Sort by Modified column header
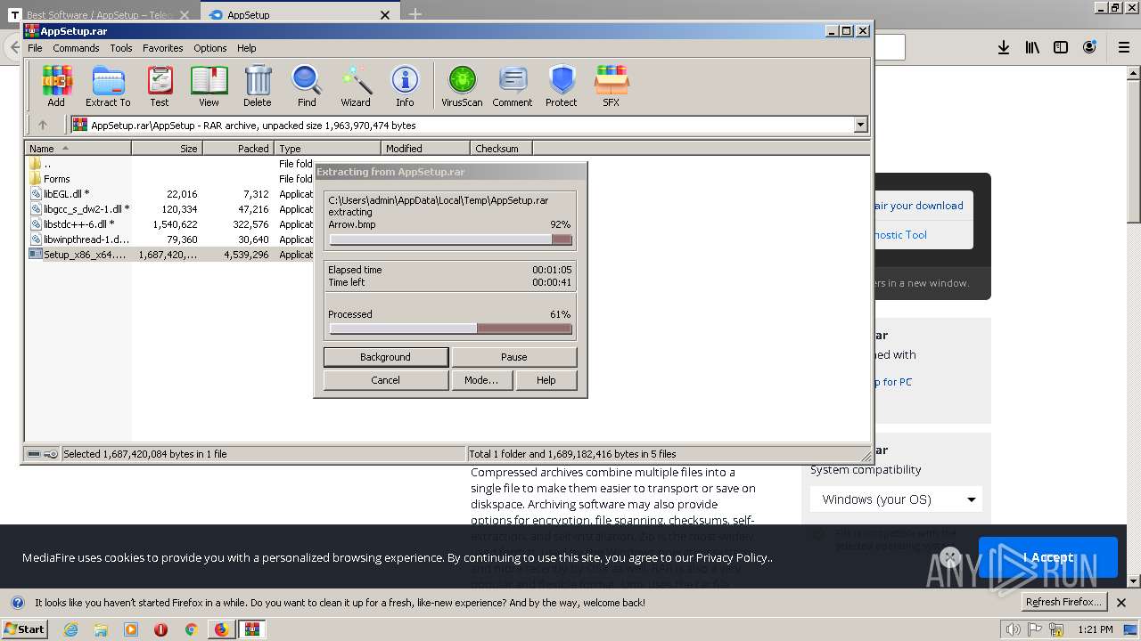 coord(425,149)
